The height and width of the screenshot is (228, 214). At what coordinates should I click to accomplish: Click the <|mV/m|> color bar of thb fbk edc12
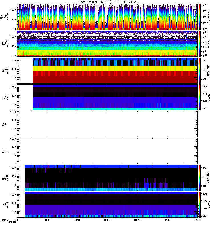[200, 70]
